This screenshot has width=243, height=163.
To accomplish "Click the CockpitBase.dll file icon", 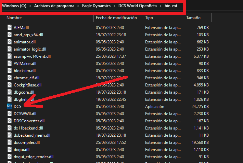I will (x=10, y=85).
